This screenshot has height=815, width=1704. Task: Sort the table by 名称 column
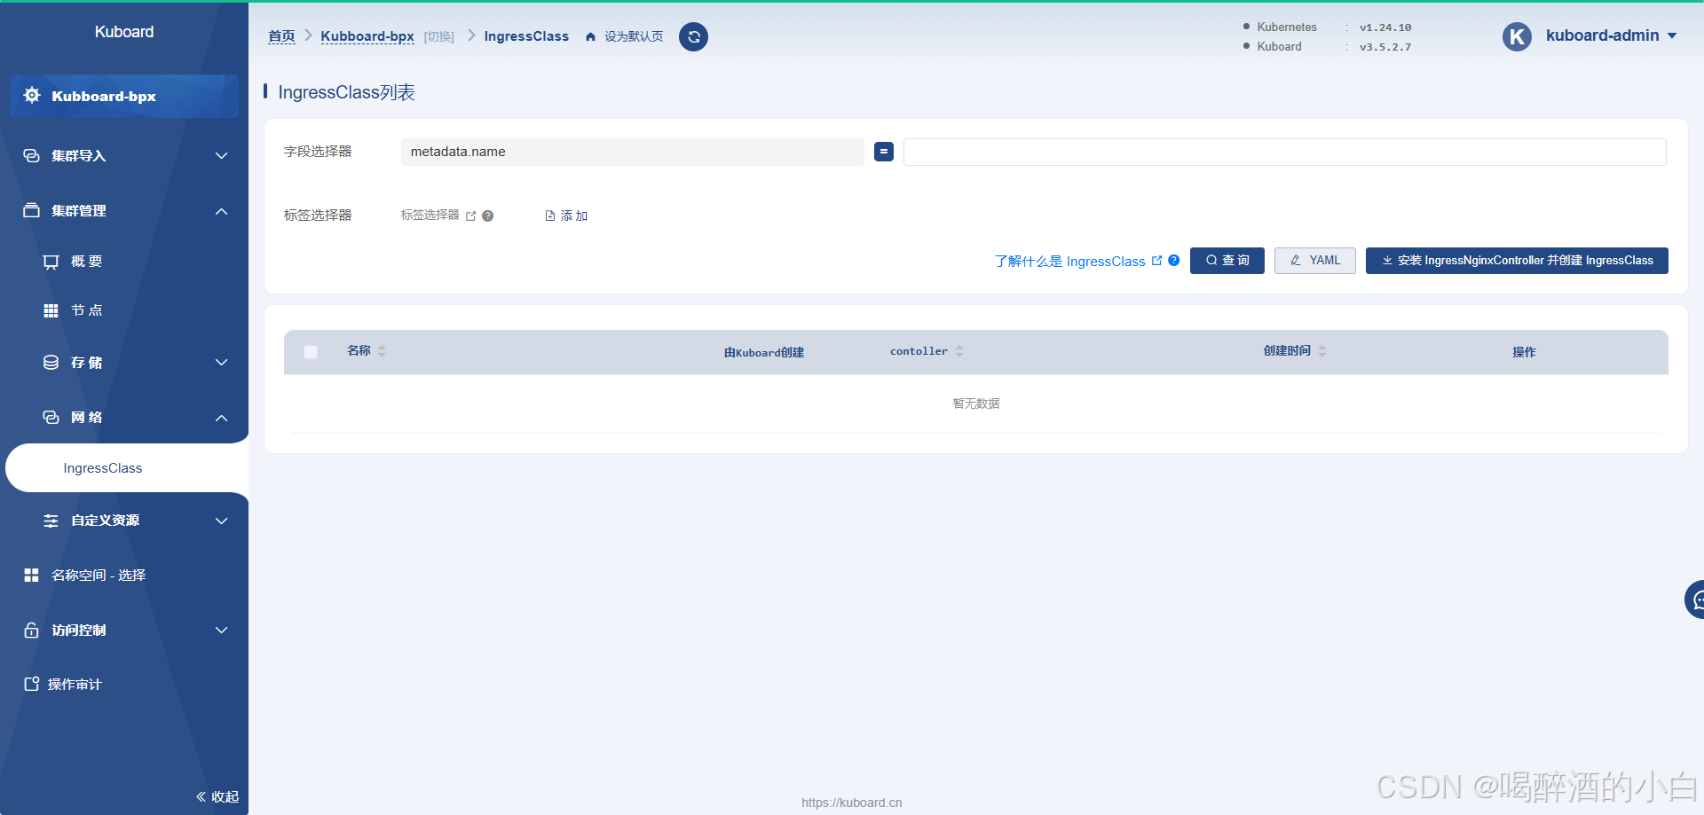(x=382, y=351)
